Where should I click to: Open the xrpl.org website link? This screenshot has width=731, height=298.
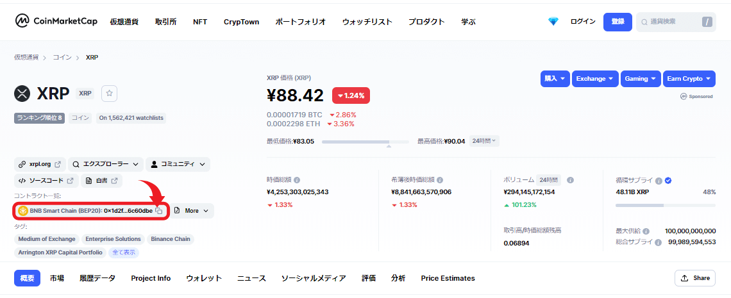coord(40,164)
